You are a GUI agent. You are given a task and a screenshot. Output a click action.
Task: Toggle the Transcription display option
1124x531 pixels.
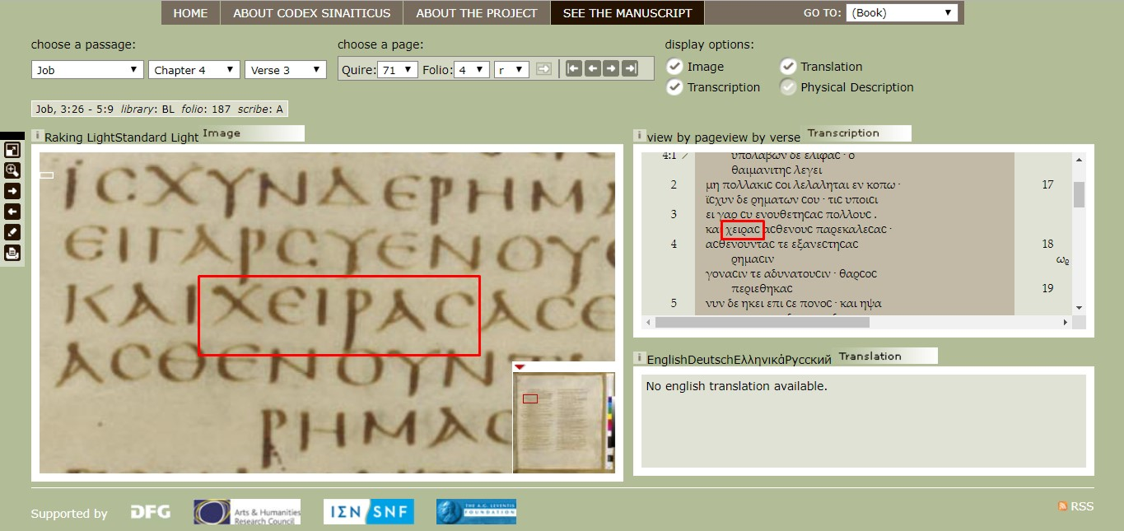coord(674,87)
